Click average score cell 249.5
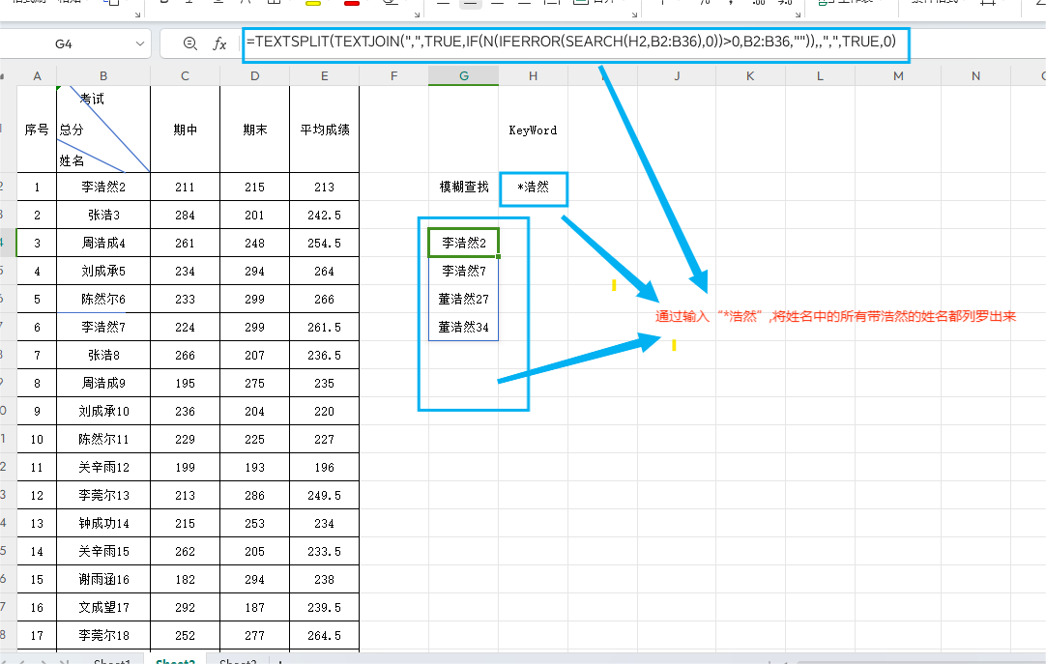The image size is (1046, 664). tap(324, 495)
